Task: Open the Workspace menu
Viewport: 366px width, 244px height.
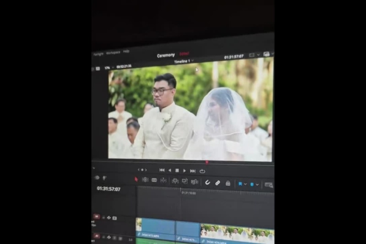Action: [x=113, y=53]
